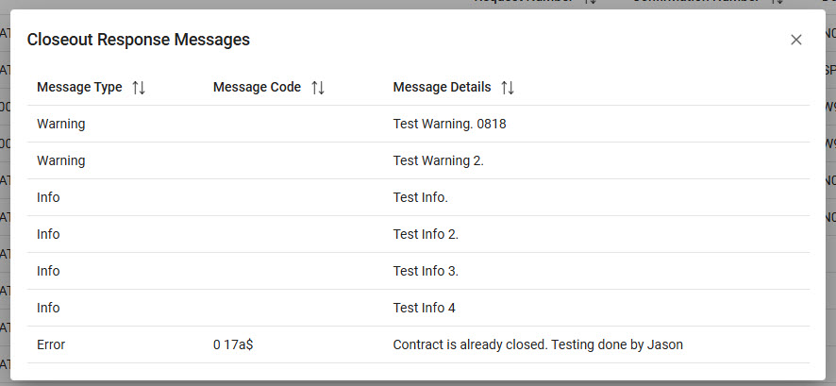
Task: Sort by Message Type arrows icon
Action: (x=139, y=88)
